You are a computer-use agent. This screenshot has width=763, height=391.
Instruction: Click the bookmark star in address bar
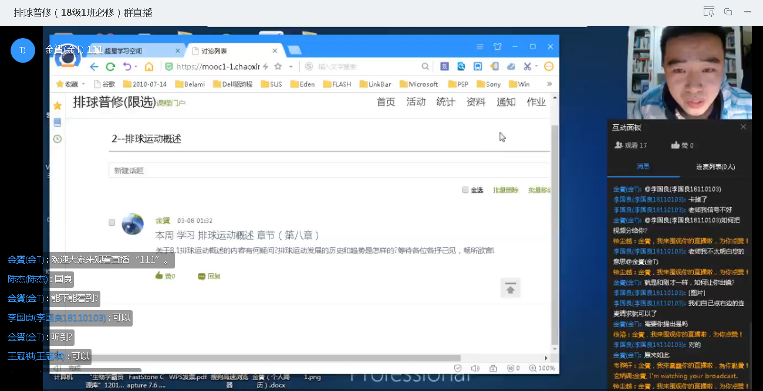pyautogui.click(x=278, y=67)
